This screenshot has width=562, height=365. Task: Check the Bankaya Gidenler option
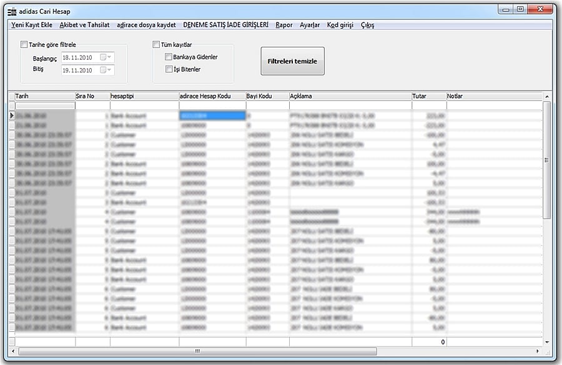(x=169, y=57)
